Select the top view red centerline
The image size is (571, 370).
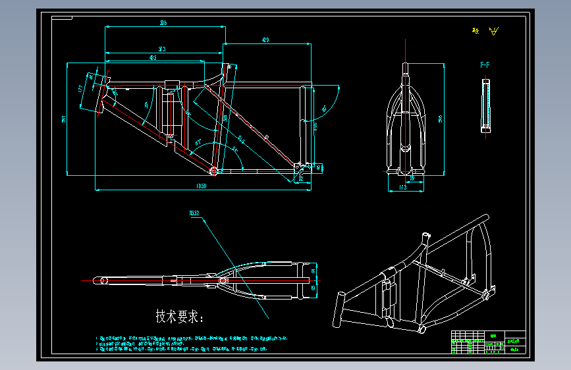[x=201, y=280]
